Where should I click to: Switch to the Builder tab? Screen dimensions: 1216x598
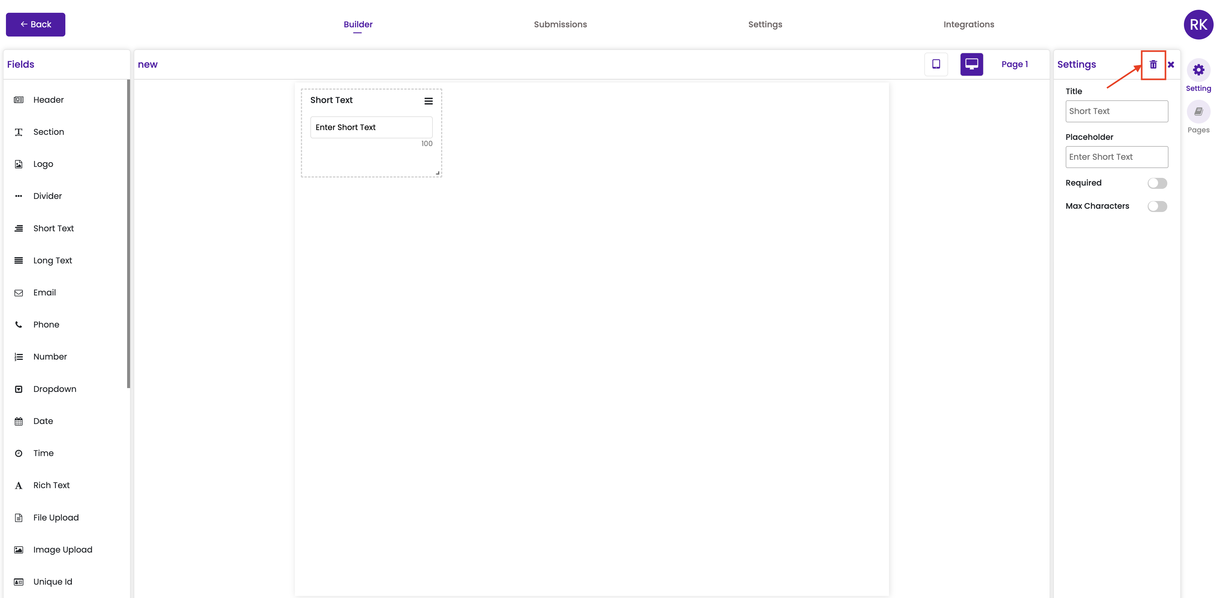coord(358,25)
